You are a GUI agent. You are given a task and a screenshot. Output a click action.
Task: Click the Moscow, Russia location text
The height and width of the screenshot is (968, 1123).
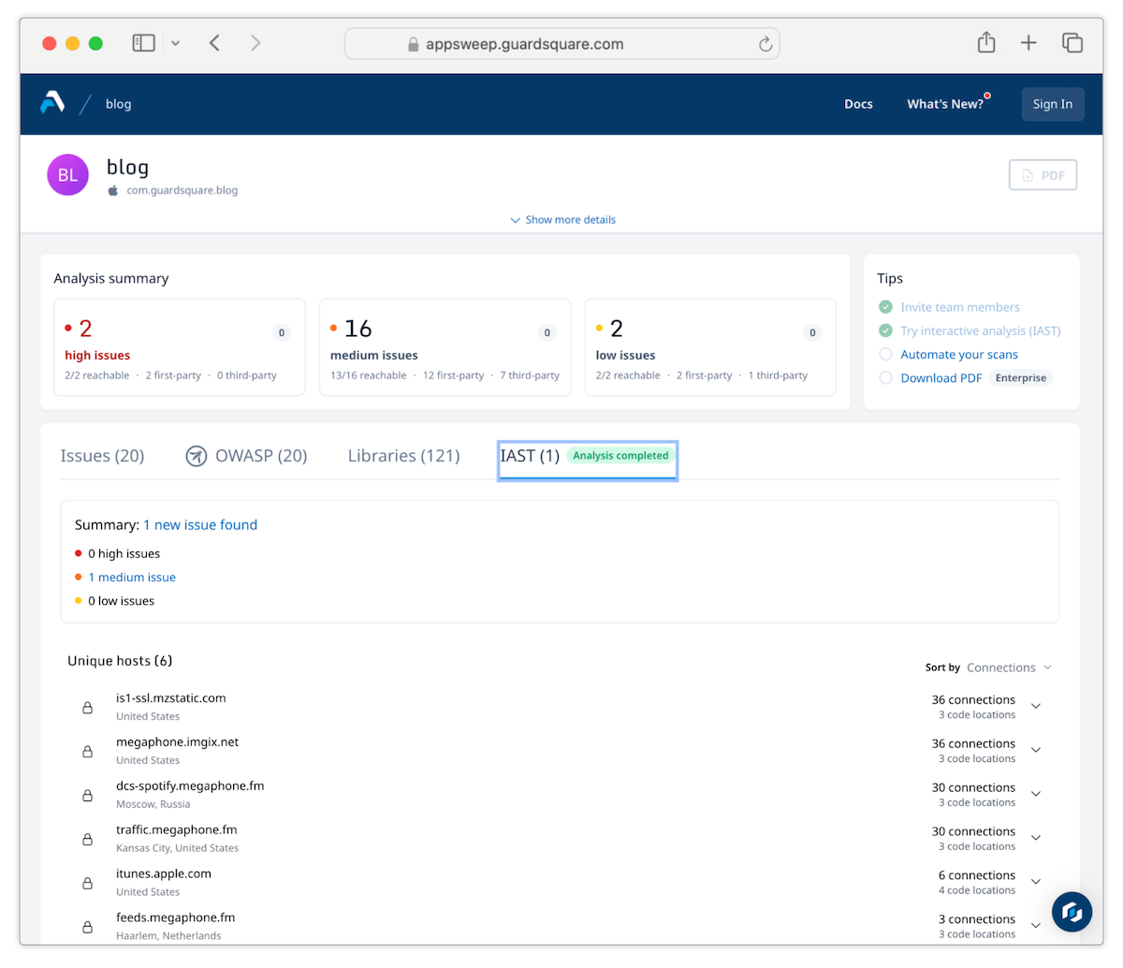(x=153, y=804)
